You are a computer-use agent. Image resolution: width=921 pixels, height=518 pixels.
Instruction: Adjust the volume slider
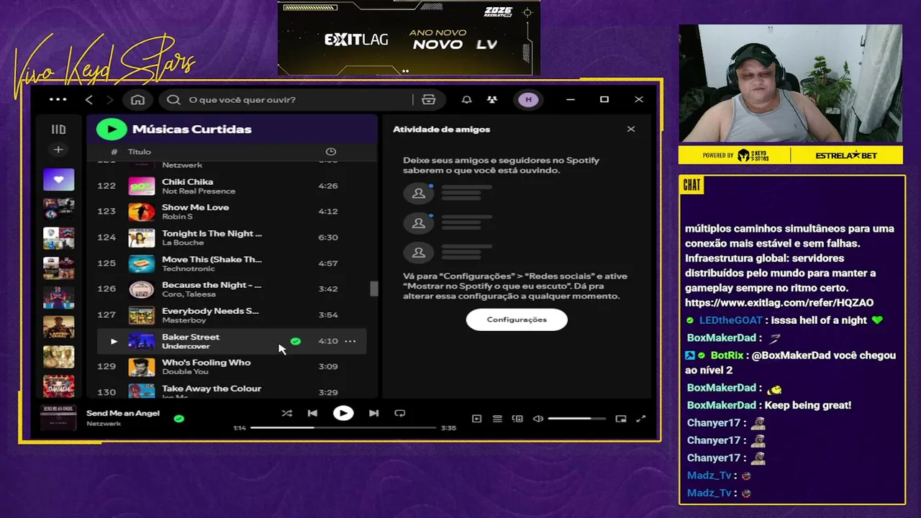click(x=577, y=419)
